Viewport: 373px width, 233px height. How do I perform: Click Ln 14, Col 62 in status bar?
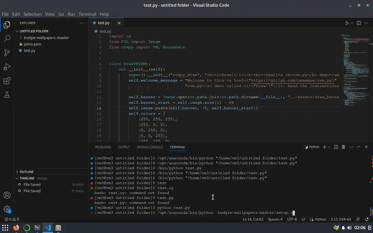pyautogui.click(x=253, y=219)
